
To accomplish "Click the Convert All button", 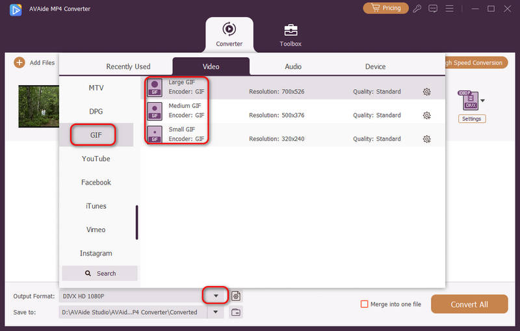I will click(469, 304).
